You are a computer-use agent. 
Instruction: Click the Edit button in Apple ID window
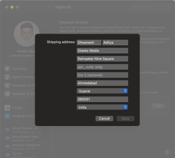158,106
